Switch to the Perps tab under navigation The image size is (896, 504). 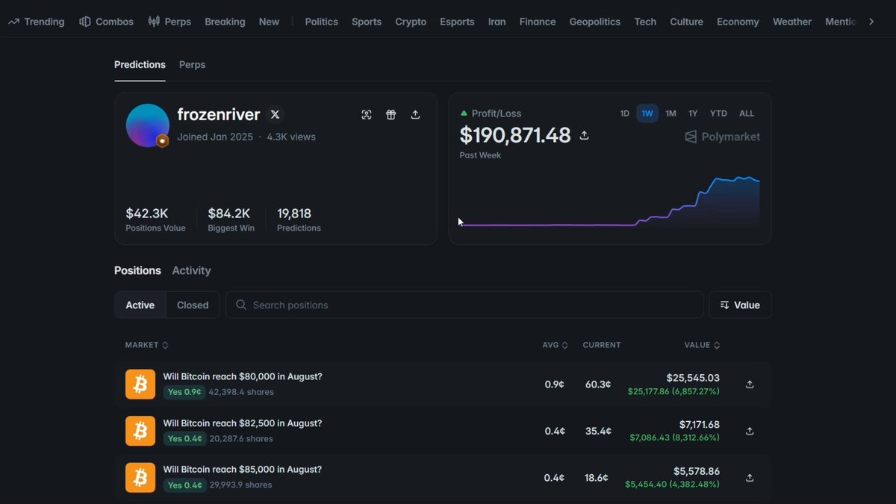192,64
